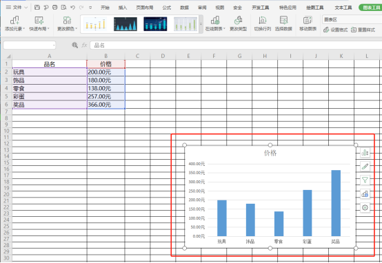Select cell A5 containing 彩蛋
The height and width of the screenshot is (263, 382).
coord(49,96)
